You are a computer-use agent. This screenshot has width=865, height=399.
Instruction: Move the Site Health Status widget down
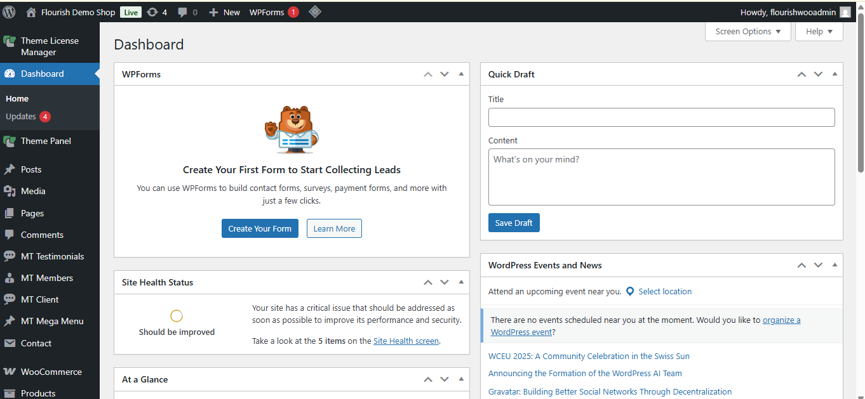pyautogui.click(x=445, y=282)
